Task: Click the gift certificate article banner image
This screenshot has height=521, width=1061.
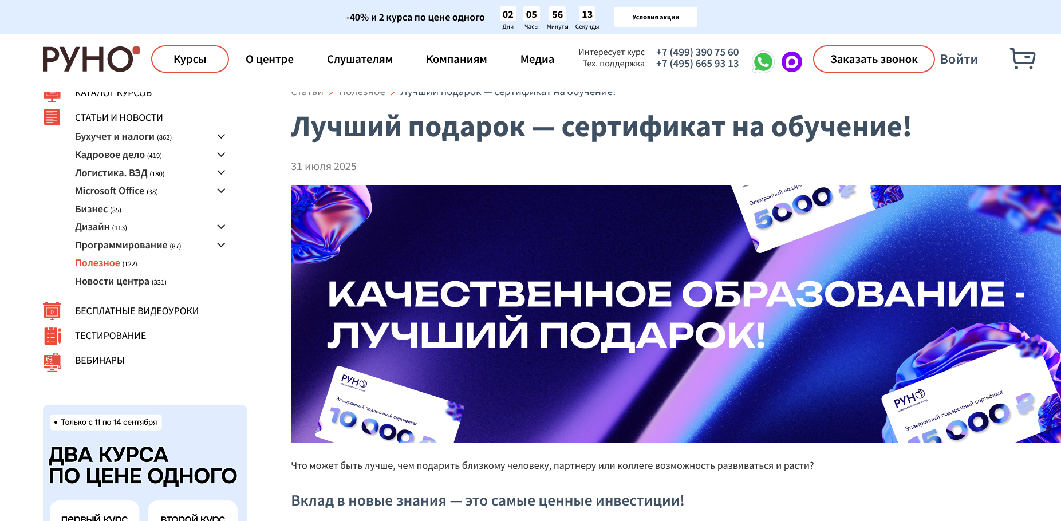Action: tap(676, 314)
